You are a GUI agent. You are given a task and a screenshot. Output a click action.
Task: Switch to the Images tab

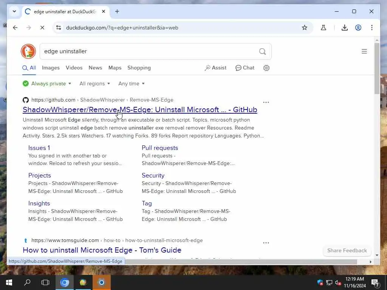(51, 68)
